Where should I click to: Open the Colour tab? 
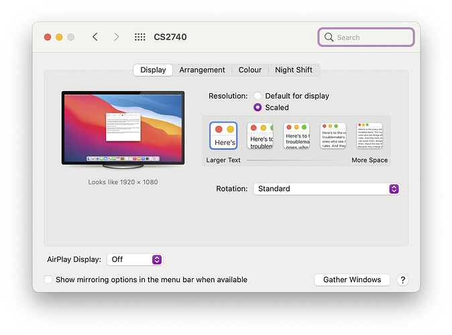(250, 70)
